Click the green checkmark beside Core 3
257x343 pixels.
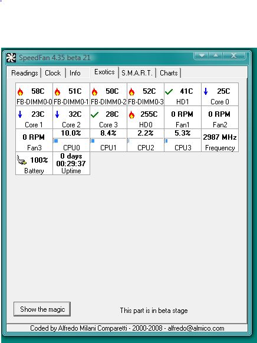(x=94, y=114)
